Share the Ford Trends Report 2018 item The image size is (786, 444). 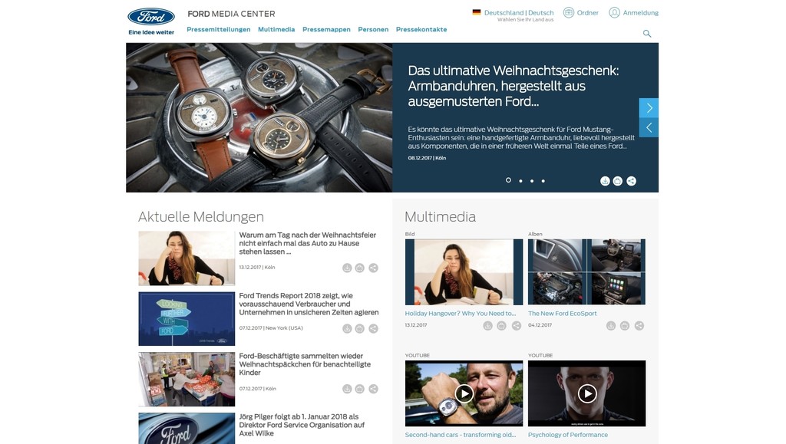[373, 328]
